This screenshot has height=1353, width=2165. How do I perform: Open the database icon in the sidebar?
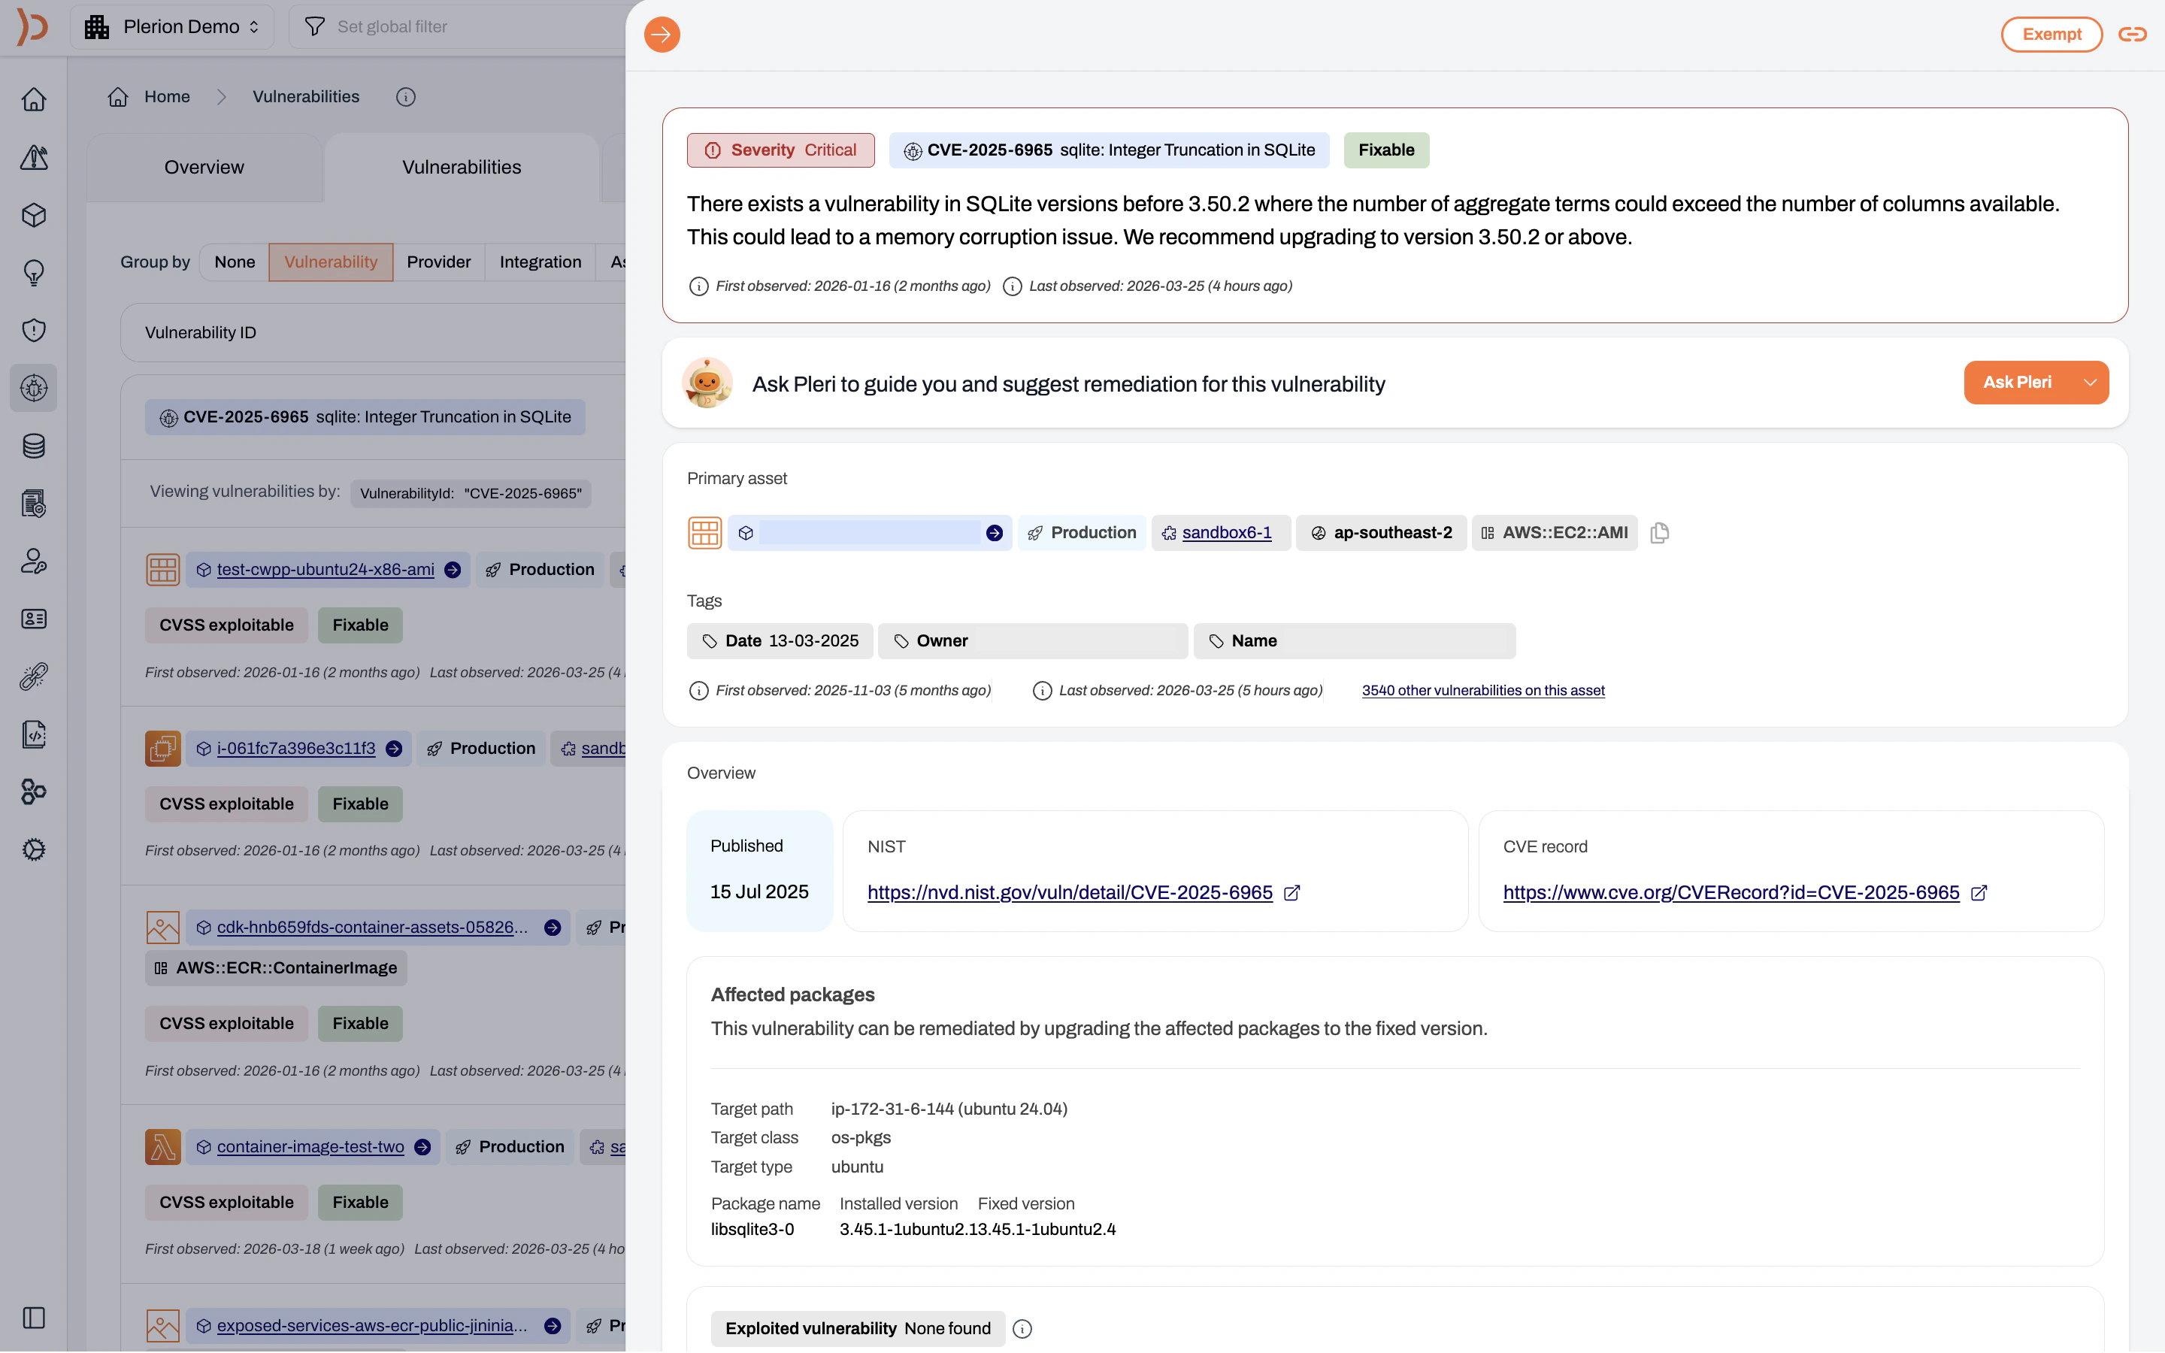(33, 446)
